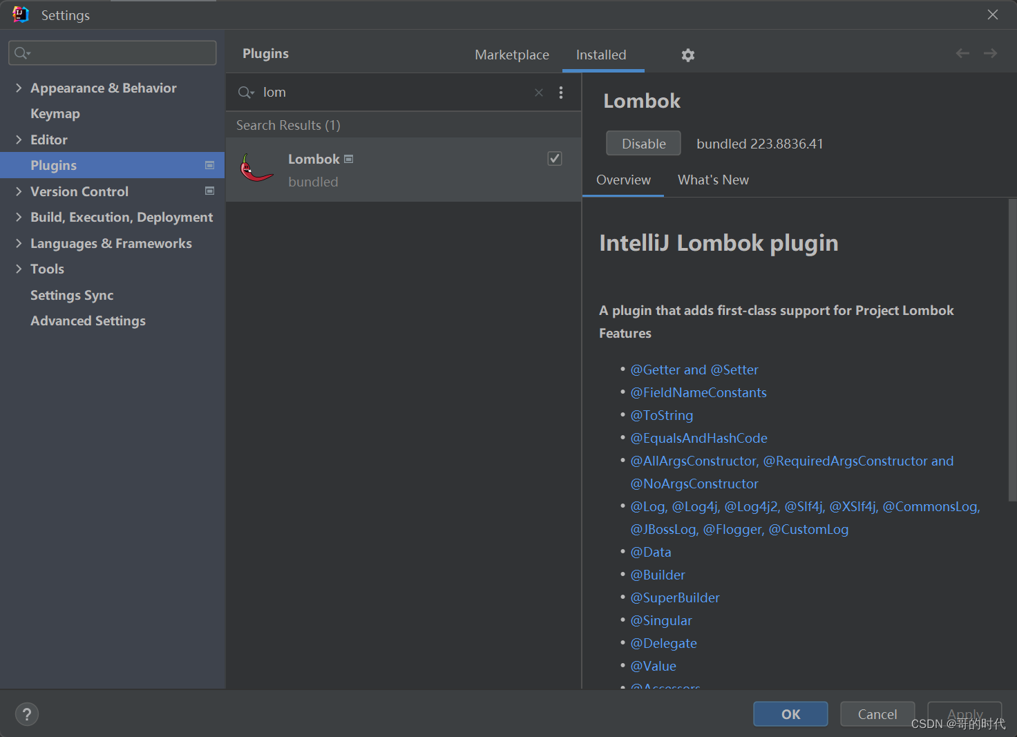Open the What's New tab

(713, 180)
